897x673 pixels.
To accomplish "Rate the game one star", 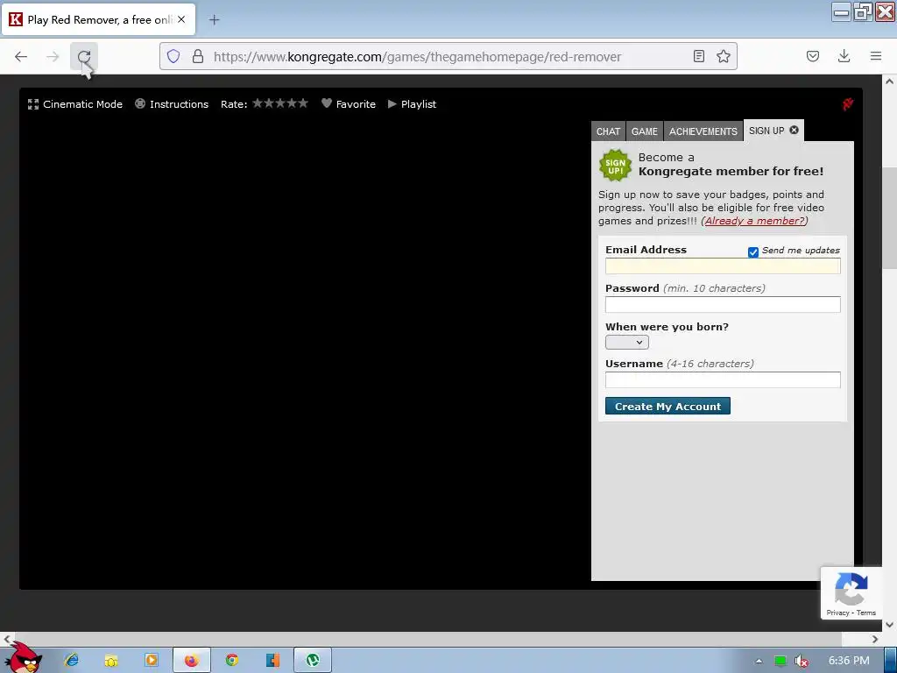I will (258, 103).
